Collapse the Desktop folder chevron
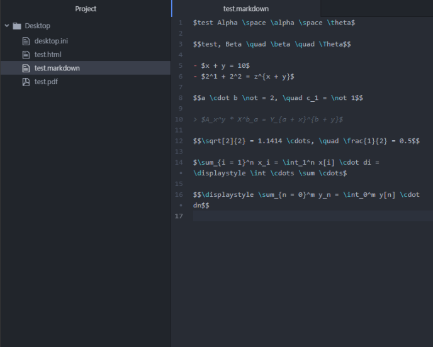This screenshot has width=433, height=347. pos(7,26)
